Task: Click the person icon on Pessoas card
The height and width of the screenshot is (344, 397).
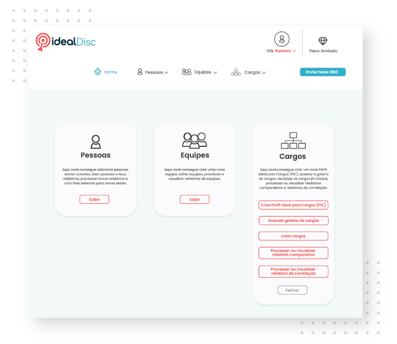Action: [96, 142]
